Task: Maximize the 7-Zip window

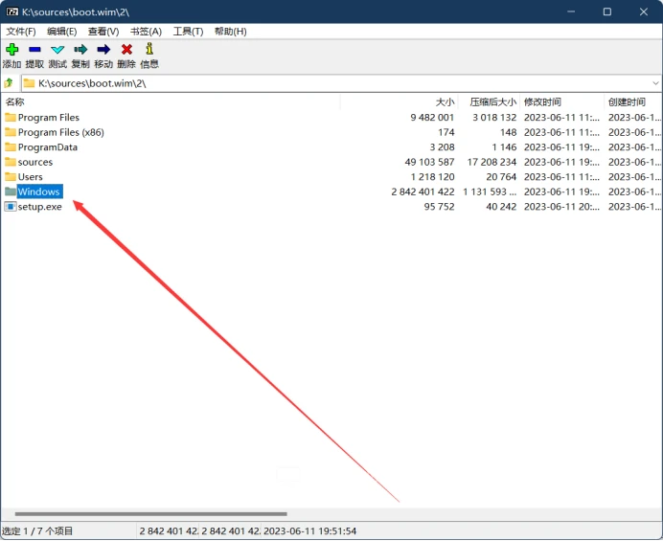Action: [x=607, y=11]
